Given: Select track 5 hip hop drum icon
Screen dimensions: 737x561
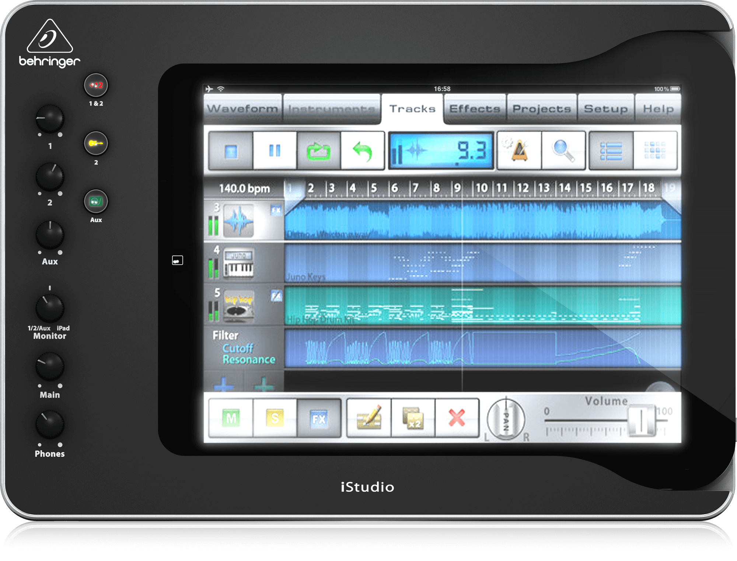Looking at the screenshot, I should point(239,307).
